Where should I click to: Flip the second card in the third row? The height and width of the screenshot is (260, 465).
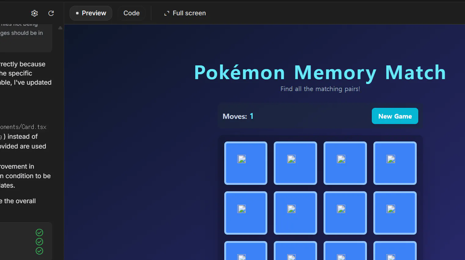295,251
